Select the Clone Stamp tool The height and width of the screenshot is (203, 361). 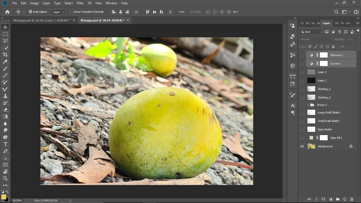[x=5, y=96]
